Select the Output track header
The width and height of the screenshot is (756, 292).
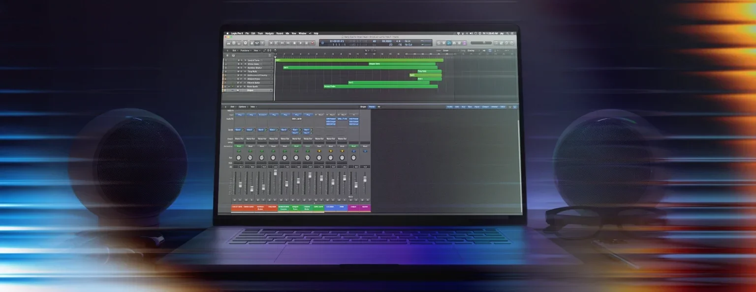[248, 90]
